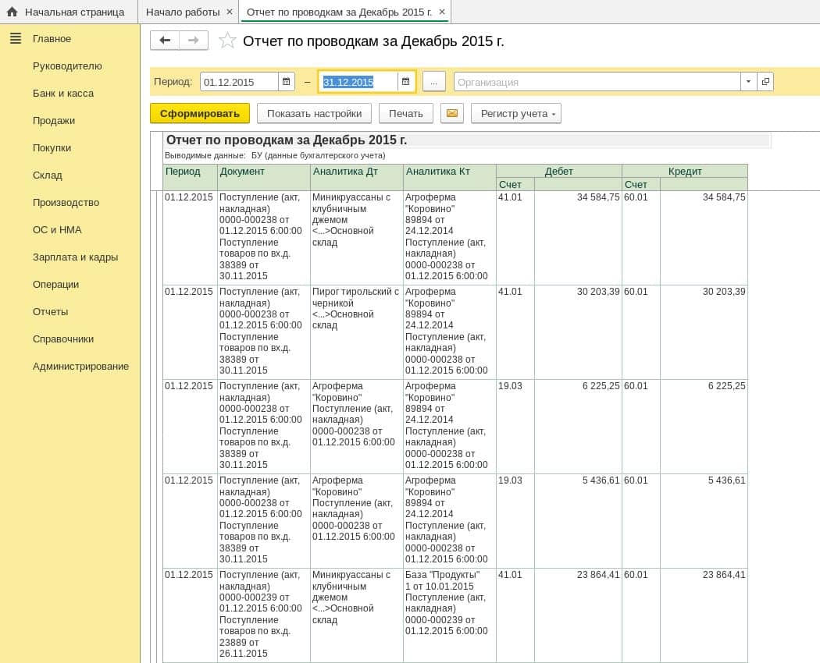Open calendar for end date 31.12.2015
820x663 pixels.
point(406,81)
